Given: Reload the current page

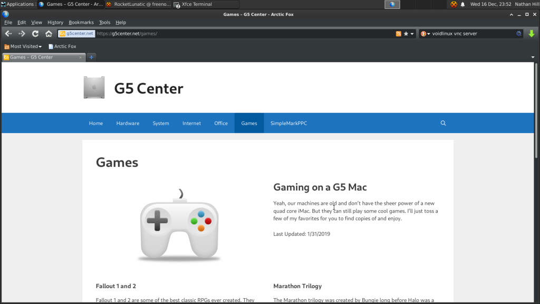Looking at the screenshot, I should [x=35, y=33].
